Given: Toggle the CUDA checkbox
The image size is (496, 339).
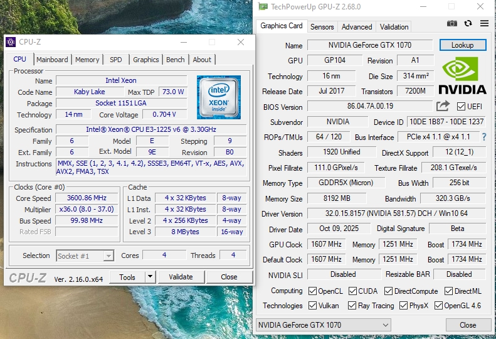Looking at the screenshot, I should click(x=353, y=291).
